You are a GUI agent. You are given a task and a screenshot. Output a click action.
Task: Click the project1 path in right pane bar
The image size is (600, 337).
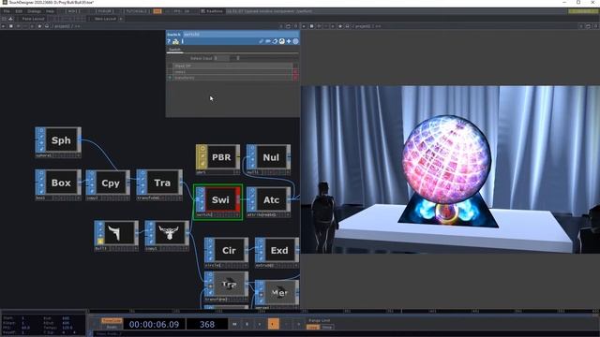(x=363, y=26)
